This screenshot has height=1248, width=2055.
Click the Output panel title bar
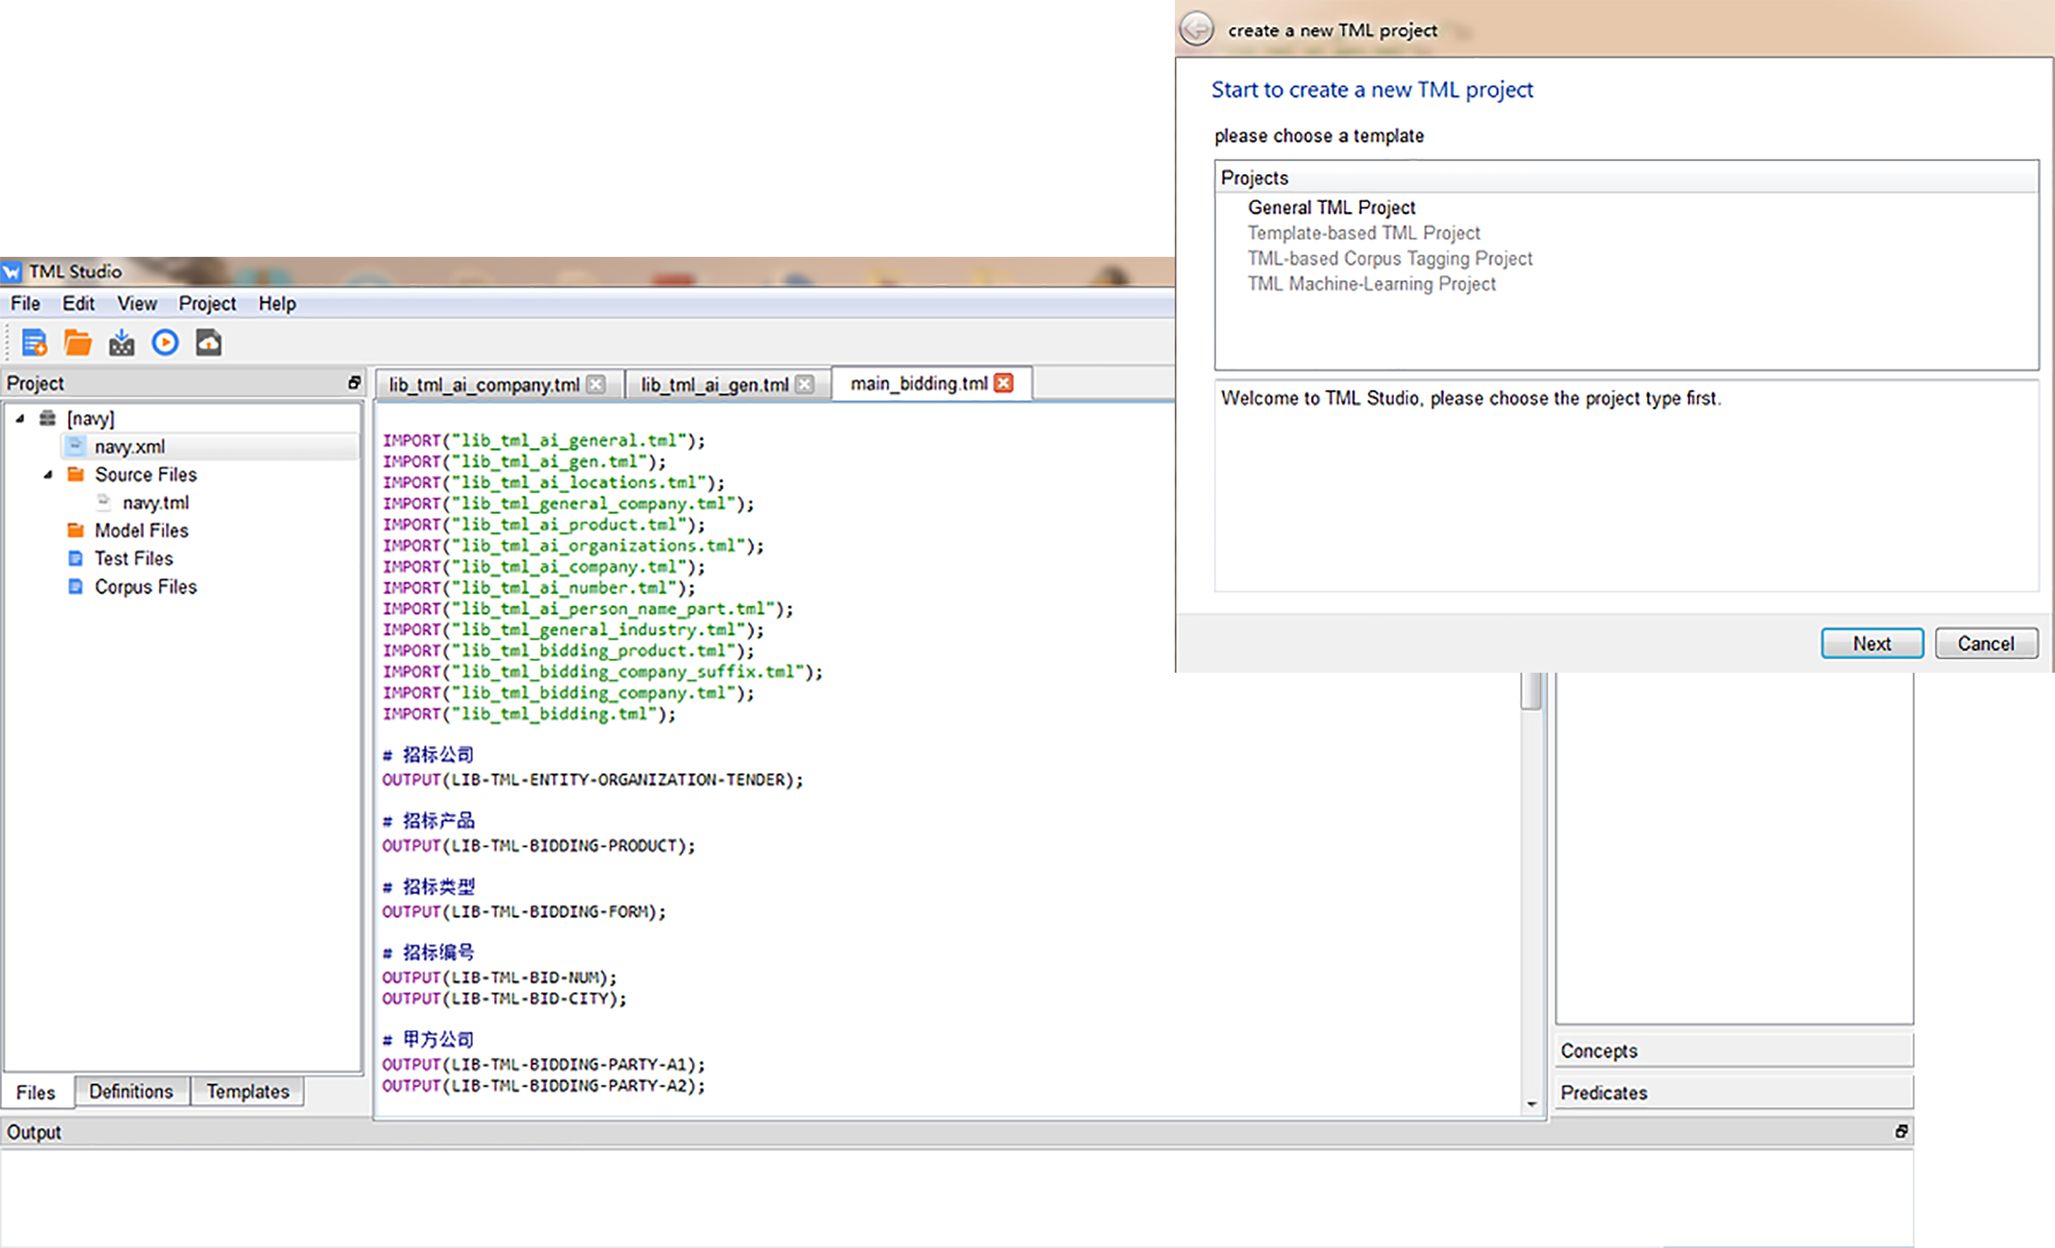pos(956,1132)
